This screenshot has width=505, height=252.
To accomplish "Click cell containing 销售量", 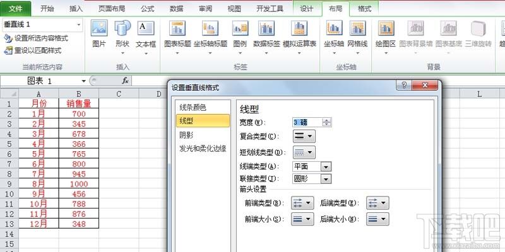I will 78,103.
